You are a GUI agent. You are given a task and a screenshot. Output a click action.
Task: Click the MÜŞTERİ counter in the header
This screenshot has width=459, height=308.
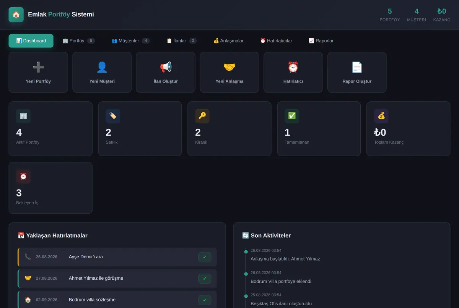pyautogui.click(x=417, y=15)
